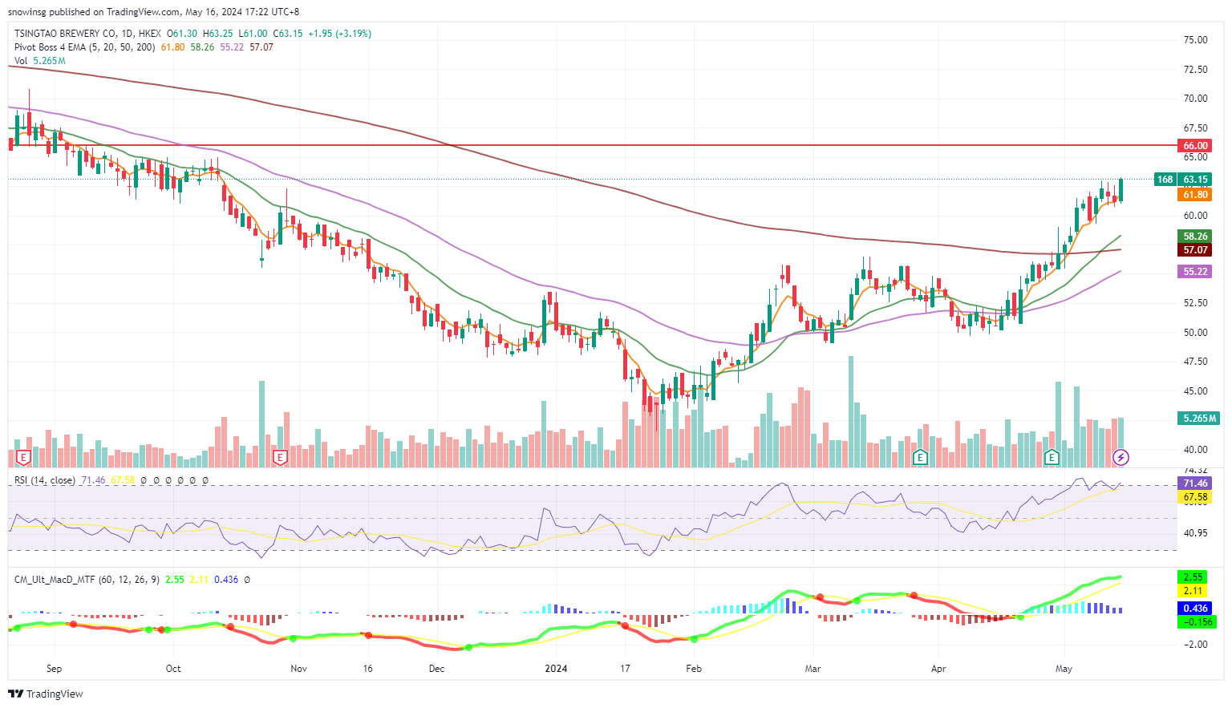Click the 168 countdown label
This screenshot has width=1232, height=708.
1165,180
